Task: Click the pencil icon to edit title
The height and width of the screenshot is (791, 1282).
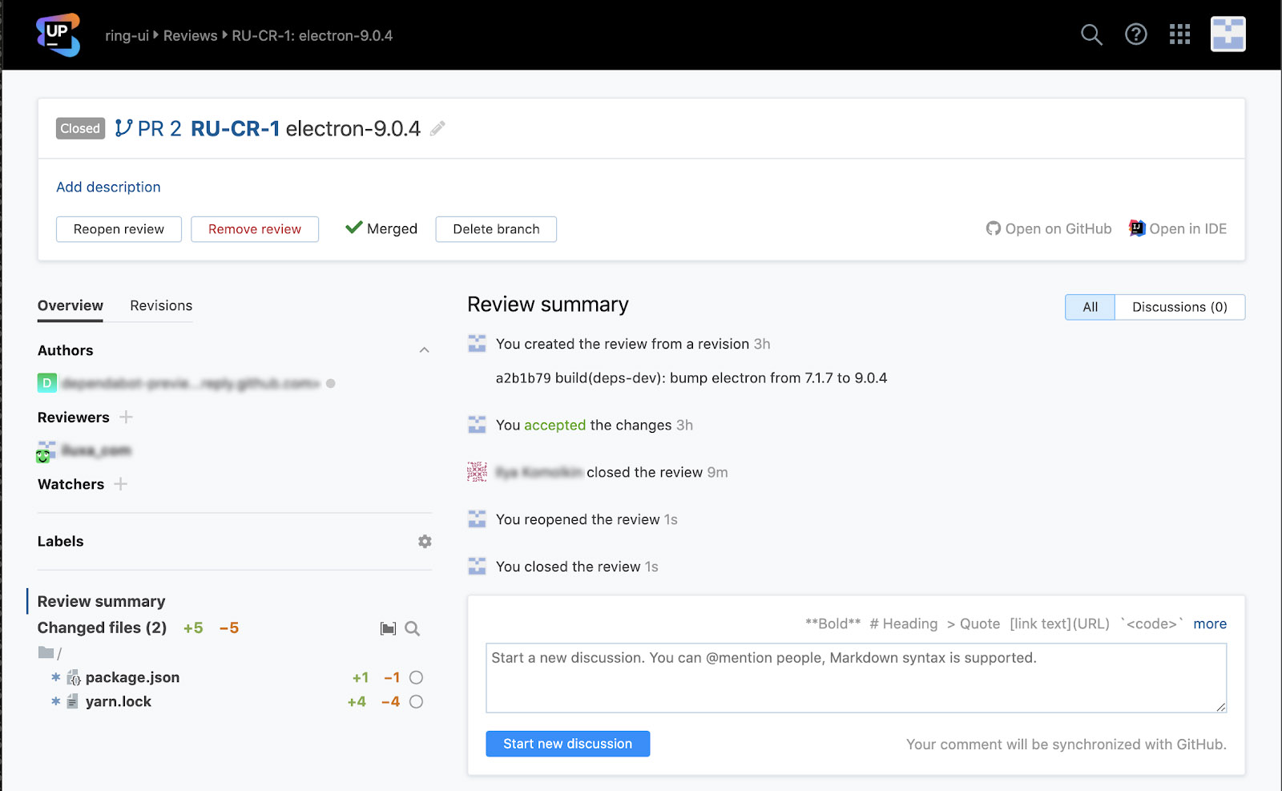Action: [x=437, y=128]
